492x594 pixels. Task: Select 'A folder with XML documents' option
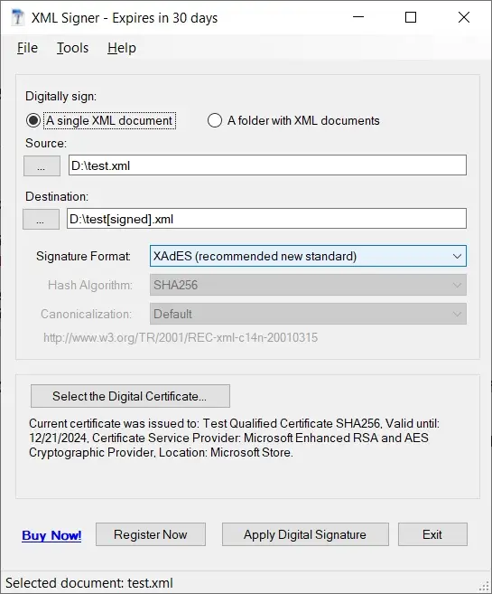(x=215, y=120)
